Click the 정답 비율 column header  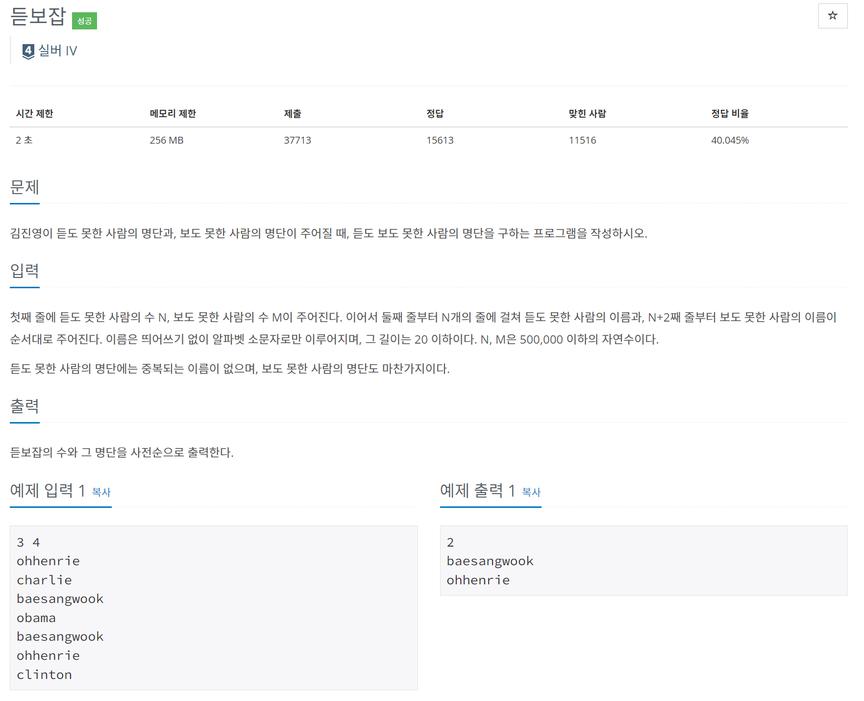[730, 113]
